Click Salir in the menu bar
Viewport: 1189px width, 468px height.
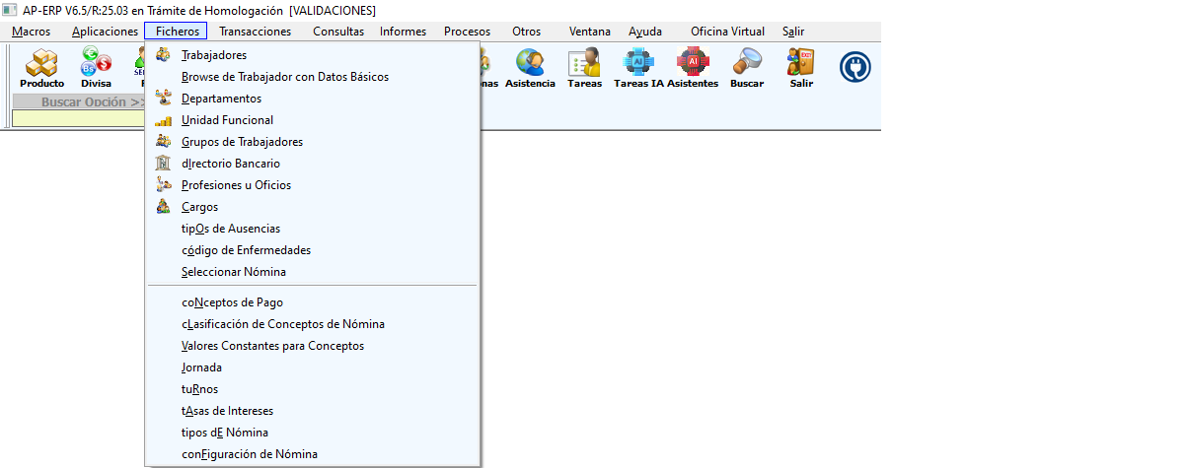pyautogui.click(x=793, y=32)
